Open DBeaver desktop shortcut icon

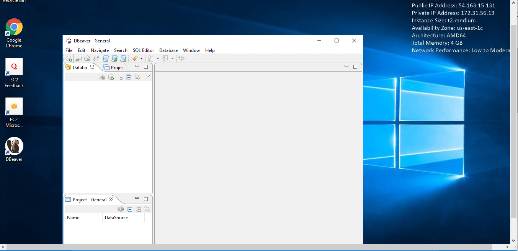point(14,146)
